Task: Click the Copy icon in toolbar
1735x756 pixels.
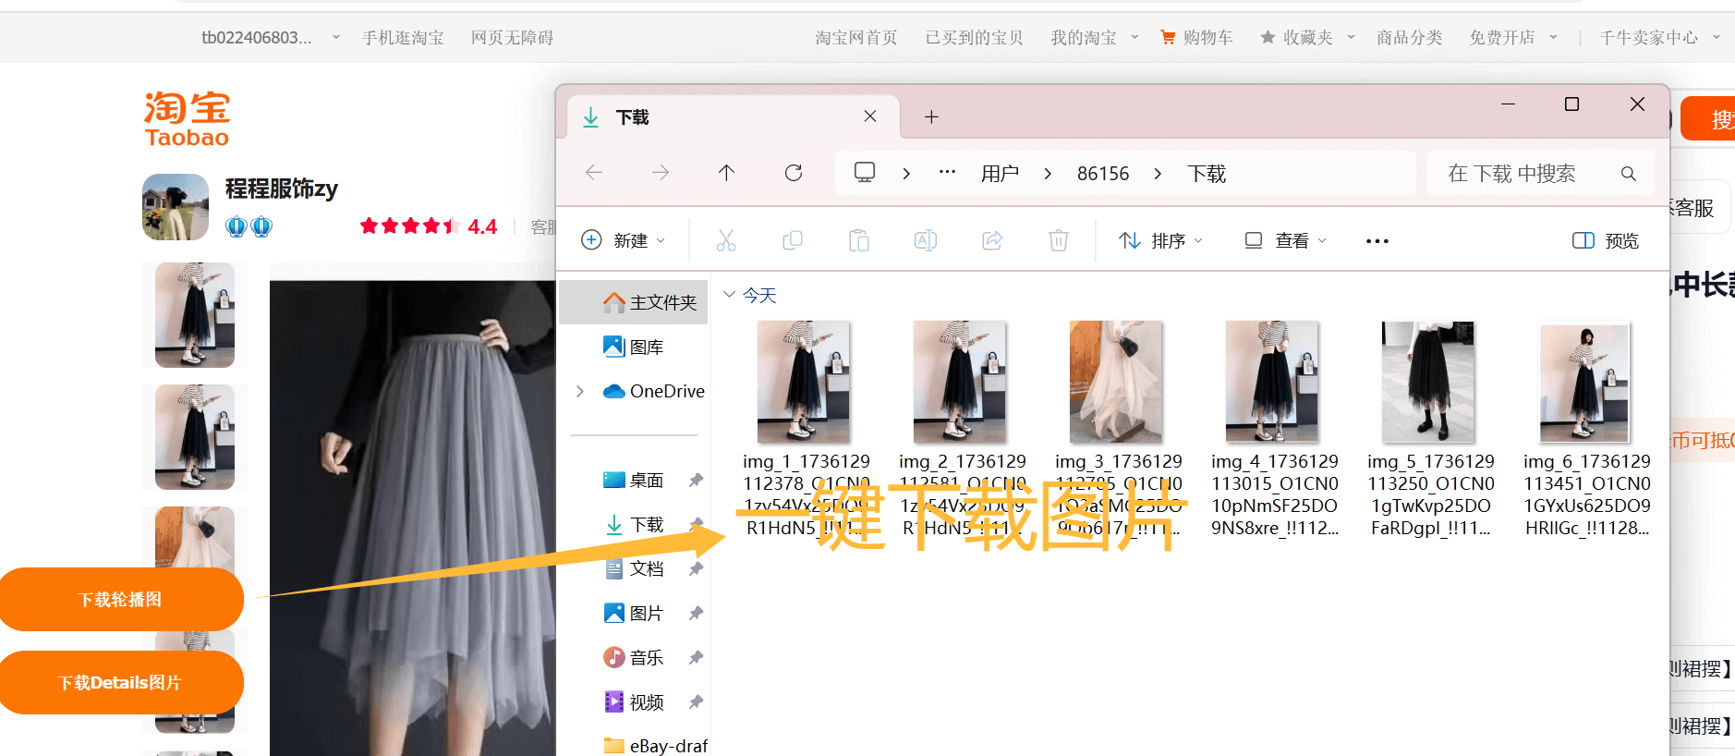Action: pos(793,240)
